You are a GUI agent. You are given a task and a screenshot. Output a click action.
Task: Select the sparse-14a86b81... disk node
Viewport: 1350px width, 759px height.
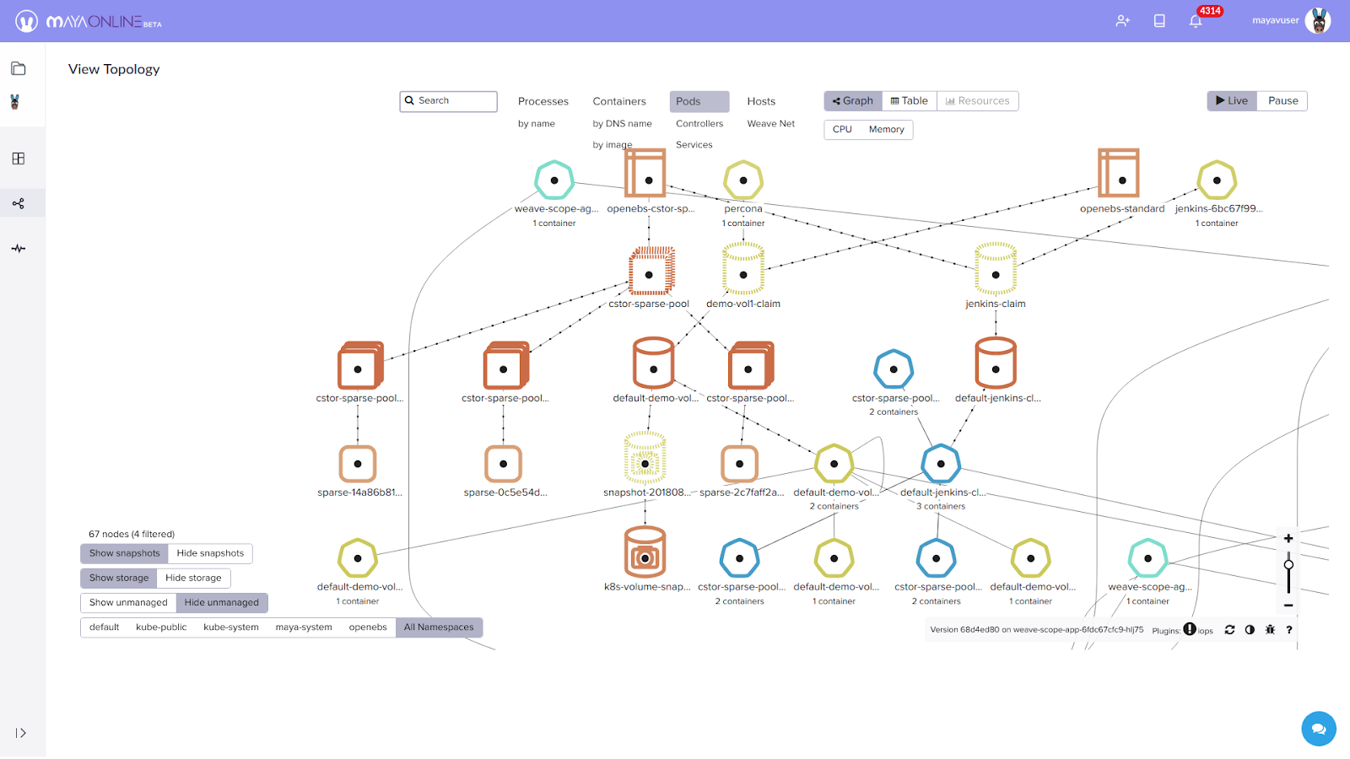[358, 464]
